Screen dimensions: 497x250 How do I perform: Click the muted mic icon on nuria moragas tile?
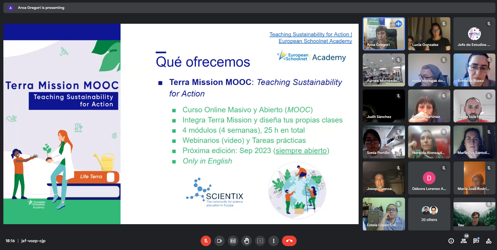(x=444, y=60)
